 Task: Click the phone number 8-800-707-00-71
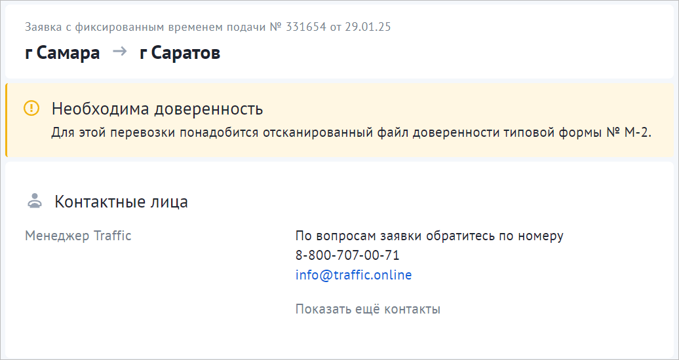(347, 255)
